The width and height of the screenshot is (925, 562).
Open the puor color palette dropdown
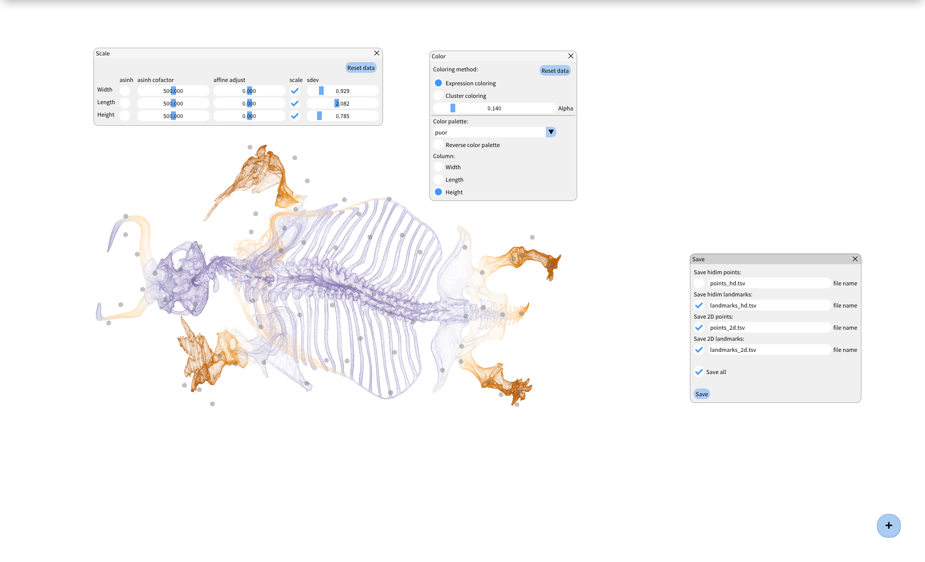551,132
